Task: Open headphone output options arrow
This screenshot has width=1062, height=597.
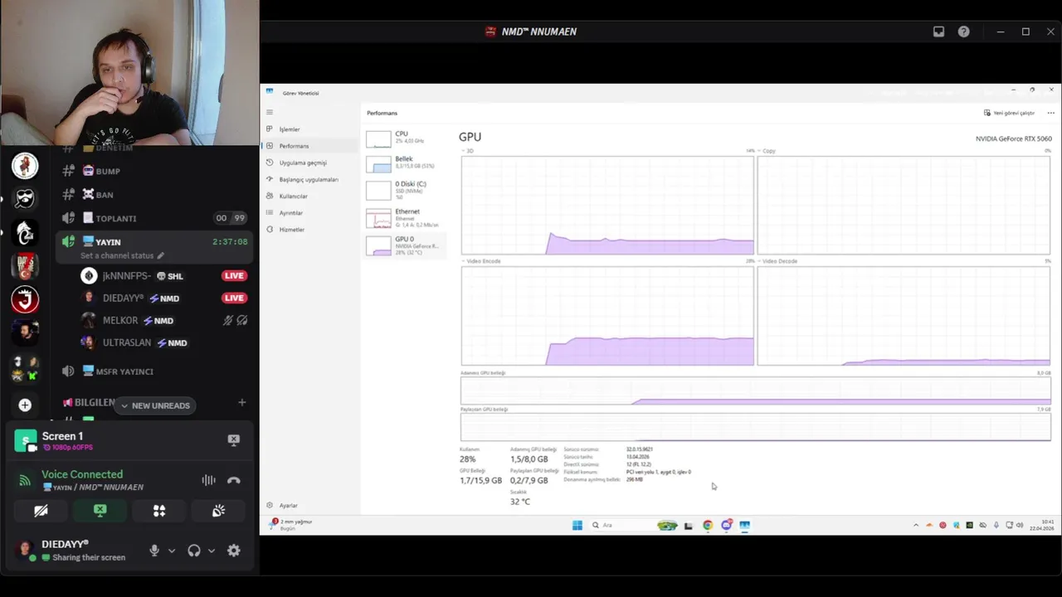Action: click(212, 551)
